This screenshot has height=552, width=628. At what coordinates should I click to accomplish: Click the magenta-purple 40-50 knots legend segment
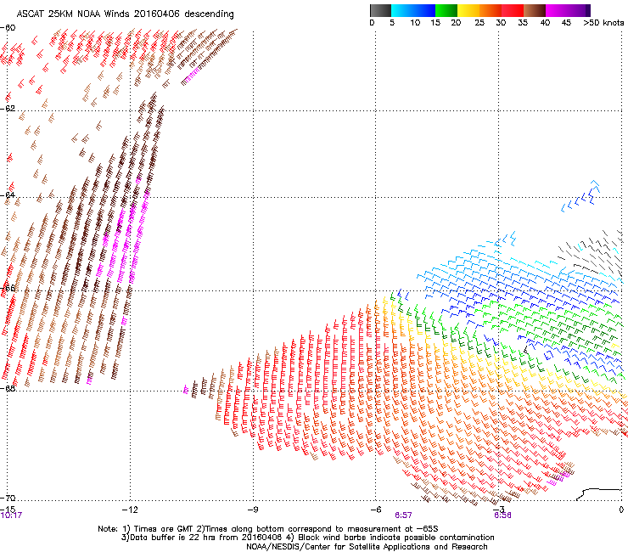[x=568, y=10]
